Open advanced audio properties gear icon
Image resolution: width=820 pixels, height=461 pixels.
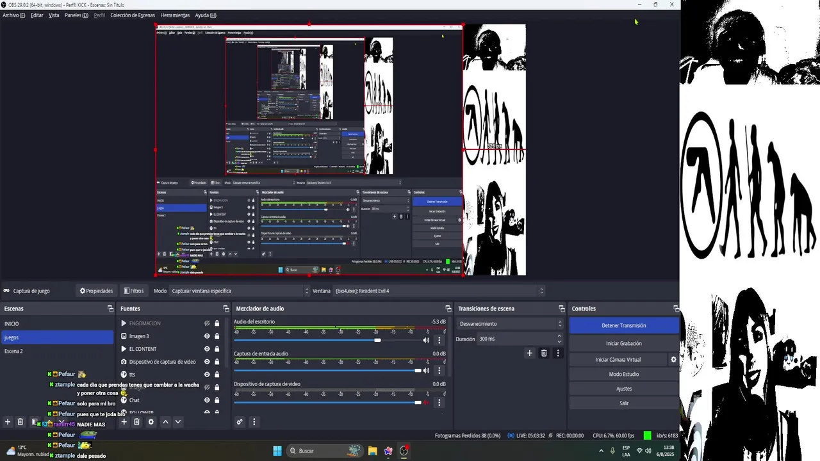pos(240,422)
